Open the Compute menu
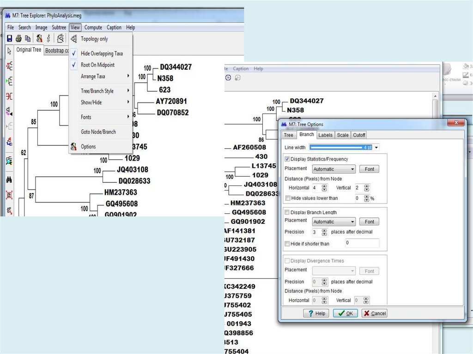 click(x=93, y=28)
